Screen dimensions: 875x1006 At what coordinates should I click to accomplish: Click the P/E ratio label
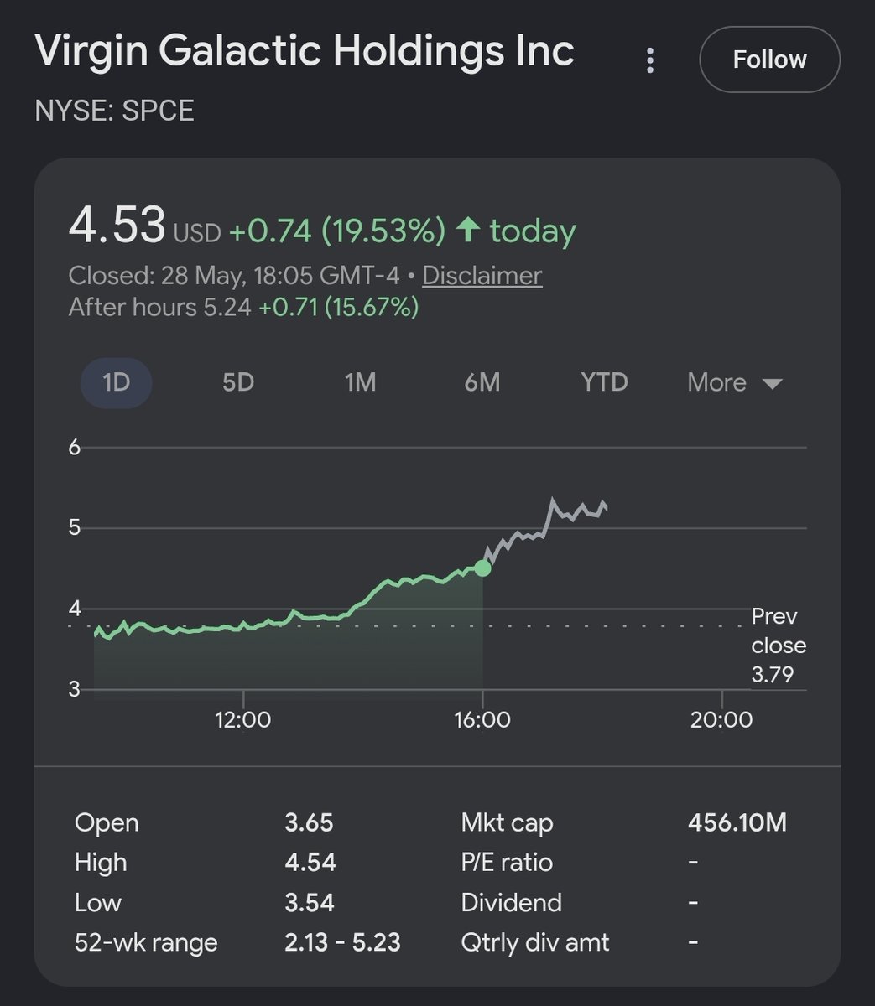coord(507,863)
